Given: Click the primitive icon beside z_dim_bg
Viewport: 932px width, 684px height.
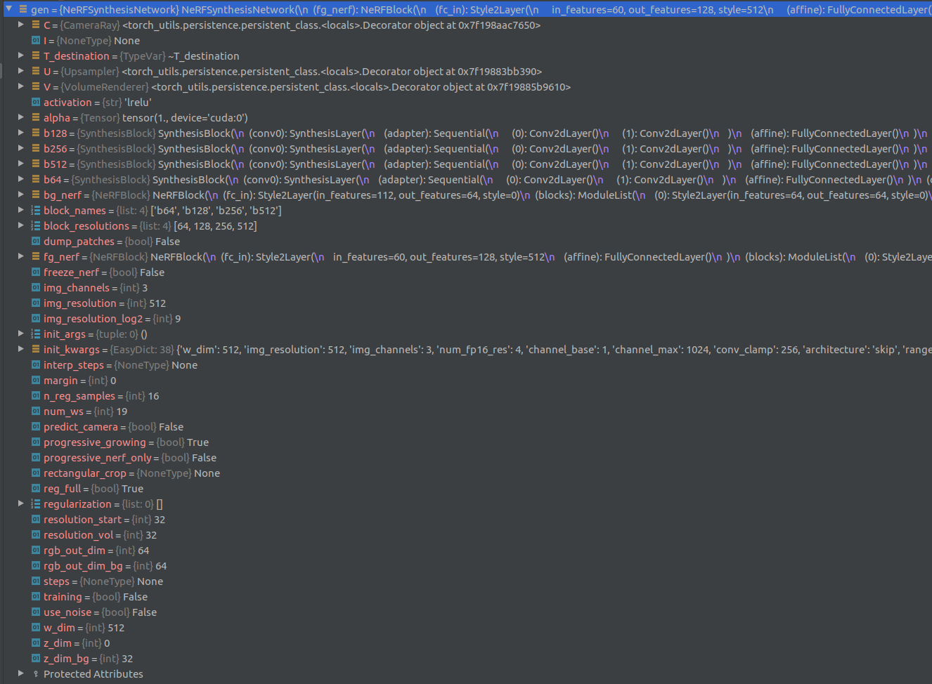Looking at the screenshot, I should point(36,658).
